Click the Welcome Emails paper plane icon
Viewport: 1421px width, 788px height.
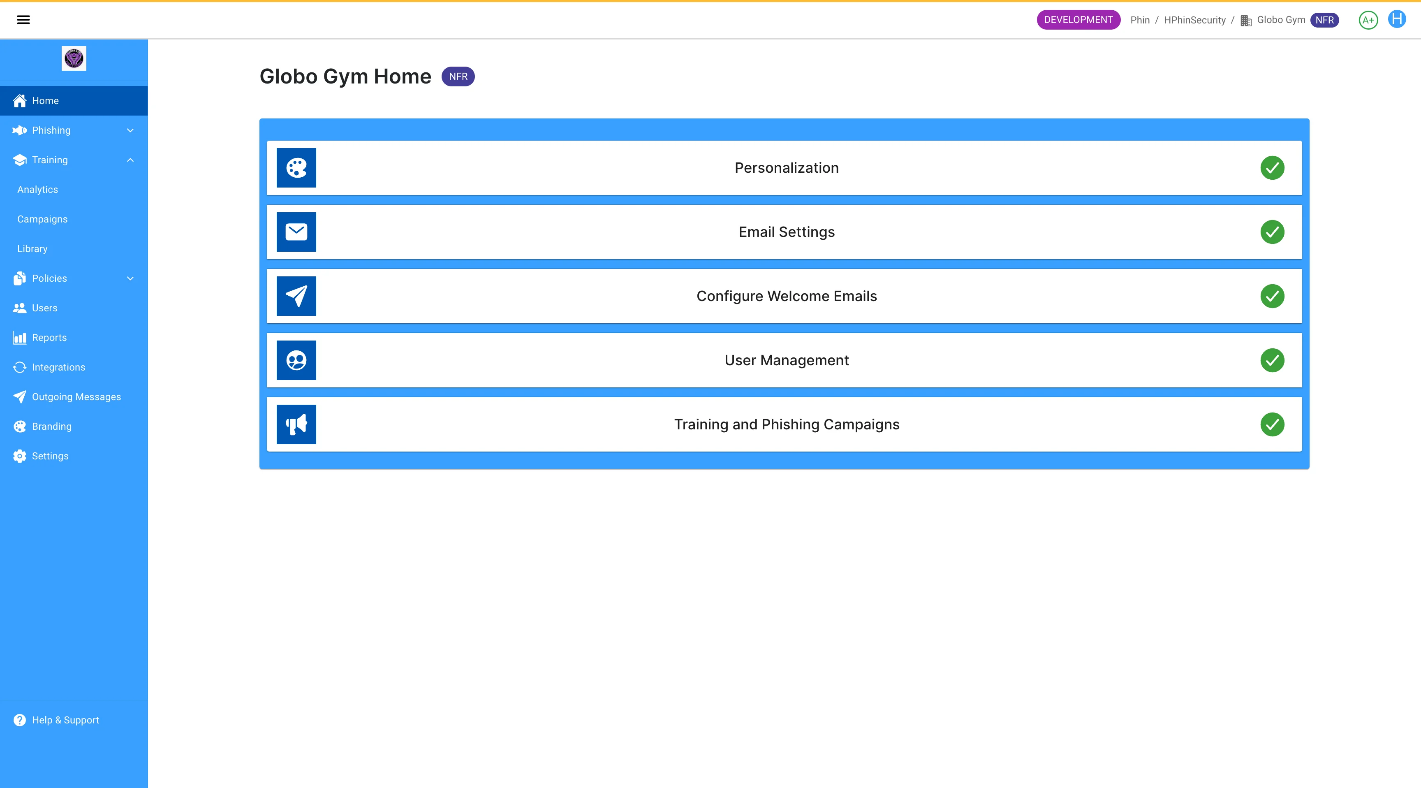(296, 297)
